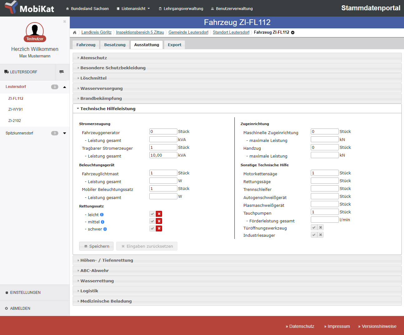Click the Fahrzeuggenerator Stück input field
The image size is (404, 335).
click(x=163, y=132)
